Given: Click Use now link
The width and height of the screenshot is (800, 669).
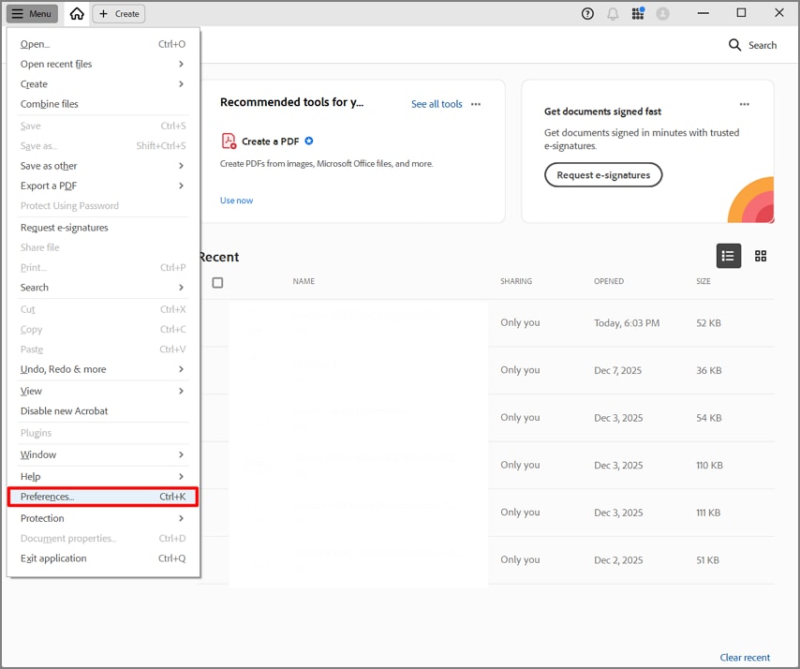Looking at the screenshot, I should pyautogui.click(x=236, y=200).
